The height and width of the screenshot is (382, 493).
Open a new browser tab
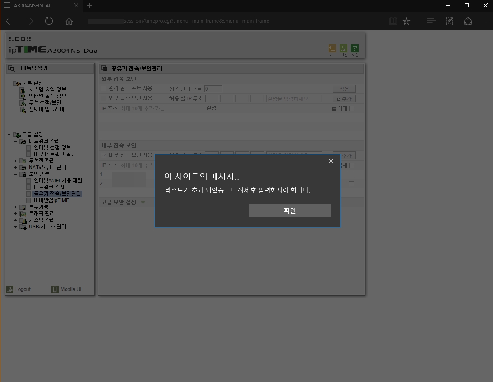[89, 6]
